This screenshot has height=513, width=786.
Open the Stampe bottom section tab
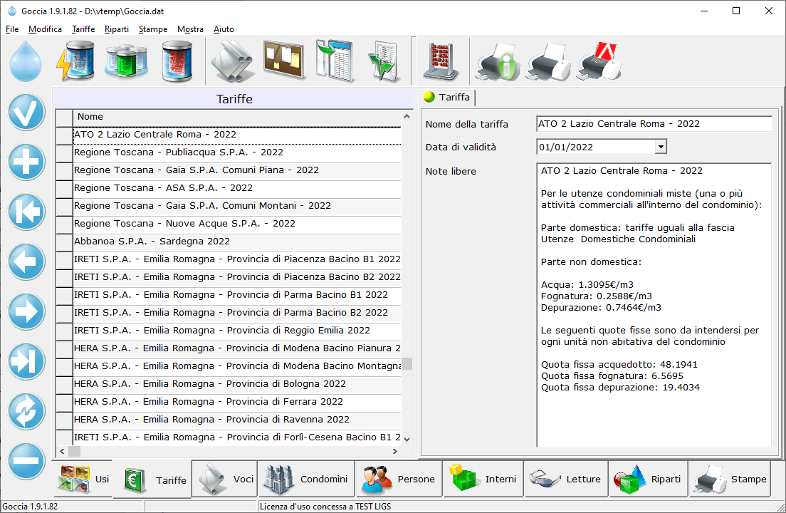pyautogui.click(x=730, y=479)
